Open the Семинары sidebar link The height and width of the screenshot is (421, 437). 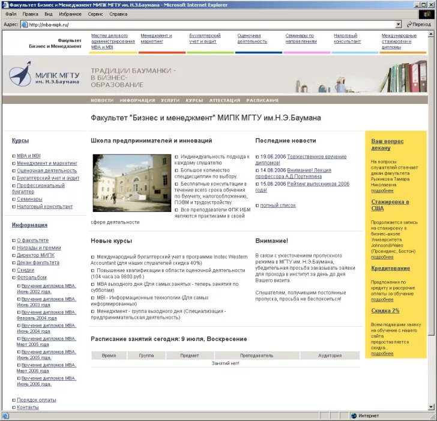pyautogui.click(x=29, y=199)
